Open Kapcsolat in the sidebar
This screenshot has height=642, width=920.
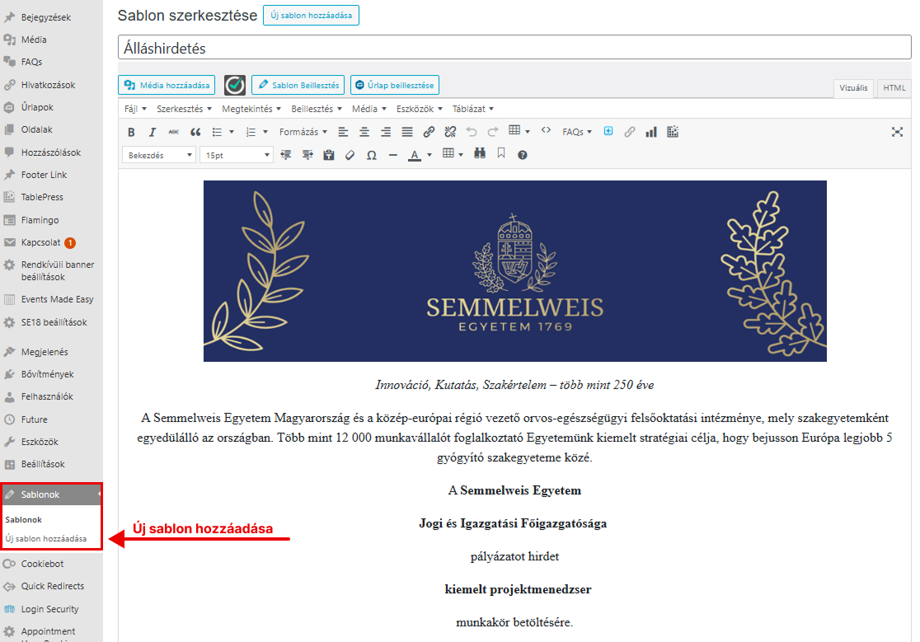(x=41, y=242)
